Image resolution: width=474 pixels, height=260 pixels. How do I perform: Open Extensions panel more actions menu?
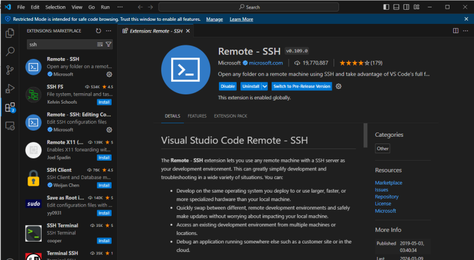tap(109, 31)
